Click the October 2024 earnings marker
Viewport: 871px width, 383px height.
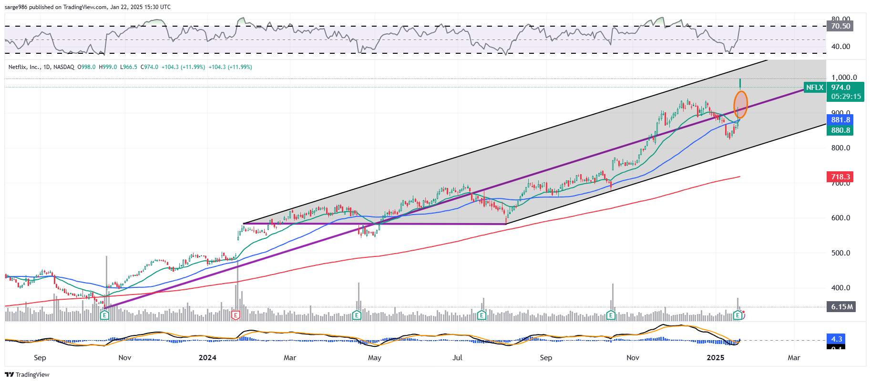pos(611,315)
